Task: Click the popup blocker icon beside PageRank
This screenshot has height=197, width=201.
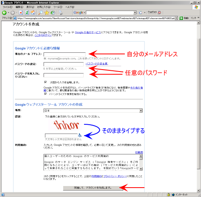Action: tap(159, 13)
